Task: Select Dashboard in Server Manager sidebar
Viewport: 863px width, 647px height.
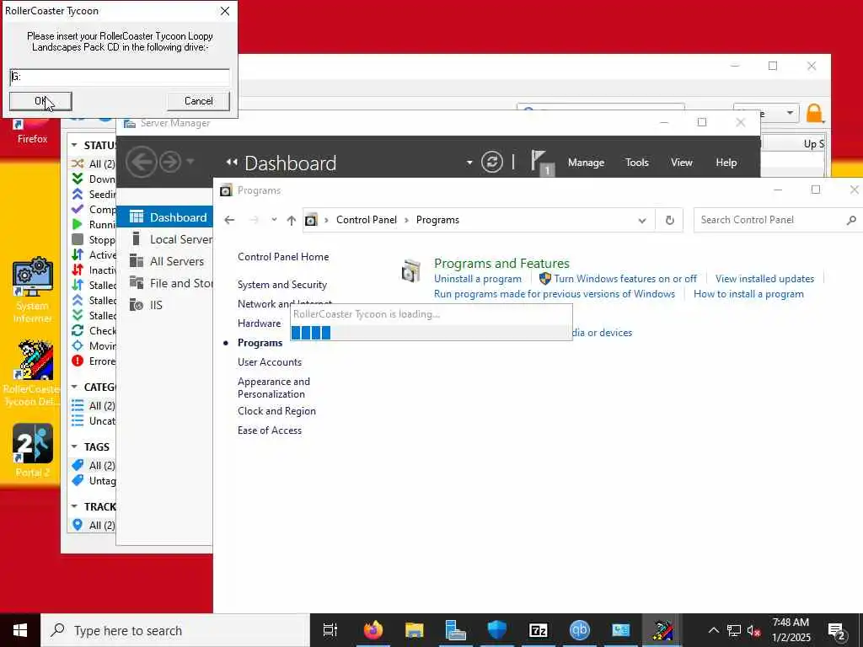Action: tap(165, 217)
